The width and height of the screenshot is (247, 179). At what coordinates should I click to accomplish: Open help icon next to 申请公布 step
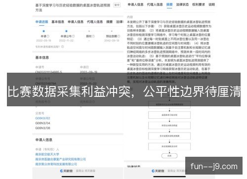tap(74, 36)
